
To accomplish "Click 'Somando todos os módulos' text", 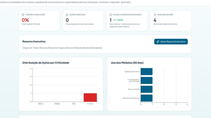I will coord(165,24).
